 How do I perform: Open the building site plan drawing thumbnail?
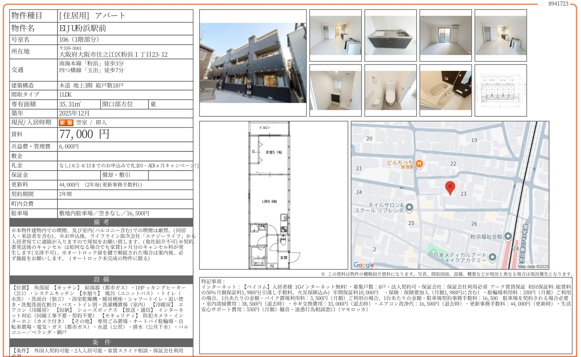pos(500,90)
